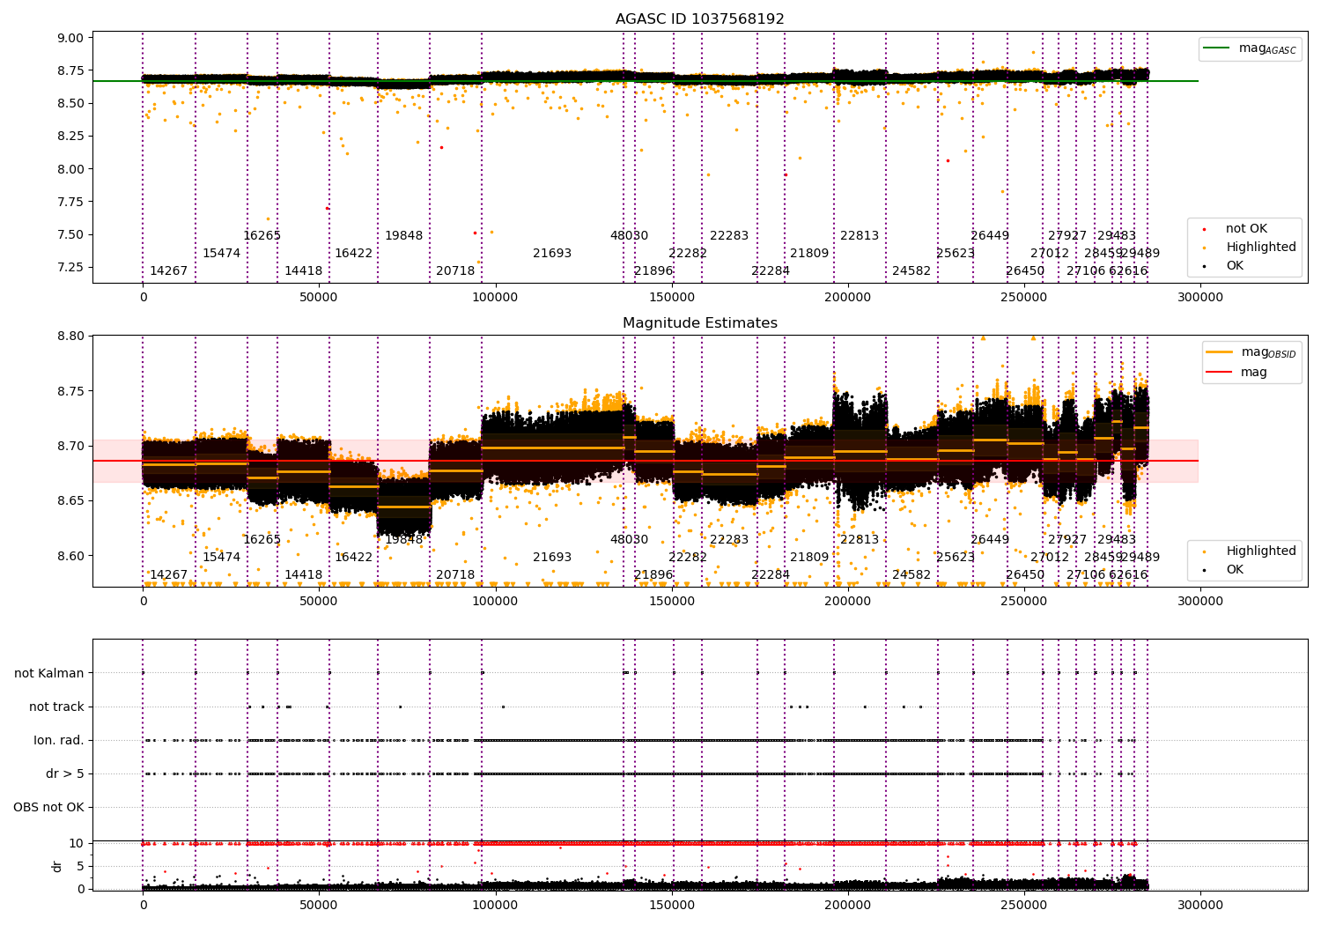Click OBSID label "21896" in middle plot
Viewport: 1321px width, 925px height.
[x=653, y=575]
